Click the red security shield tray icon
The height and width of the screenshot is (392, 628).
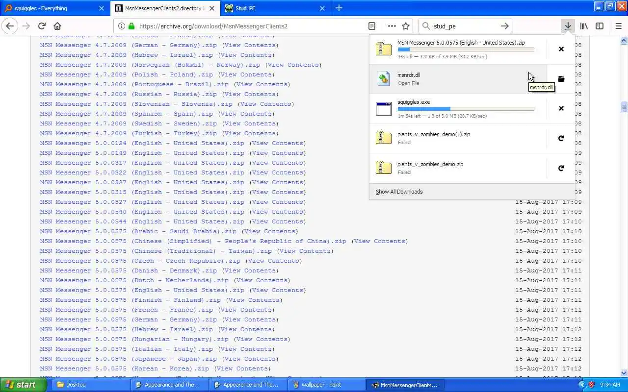point(592,385)
